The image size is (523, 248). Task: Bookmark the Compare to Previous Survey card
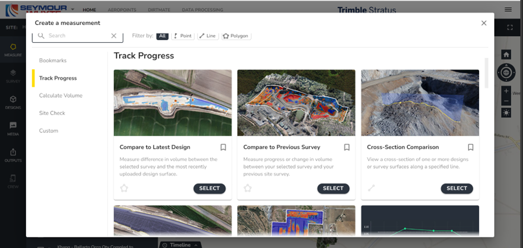347,147
